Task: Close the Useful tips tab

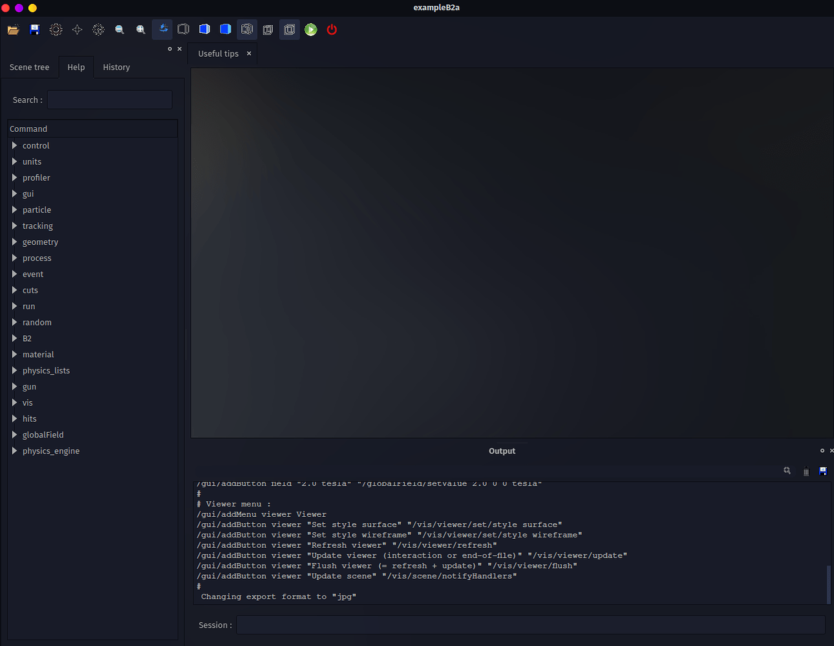Action: 249,54
